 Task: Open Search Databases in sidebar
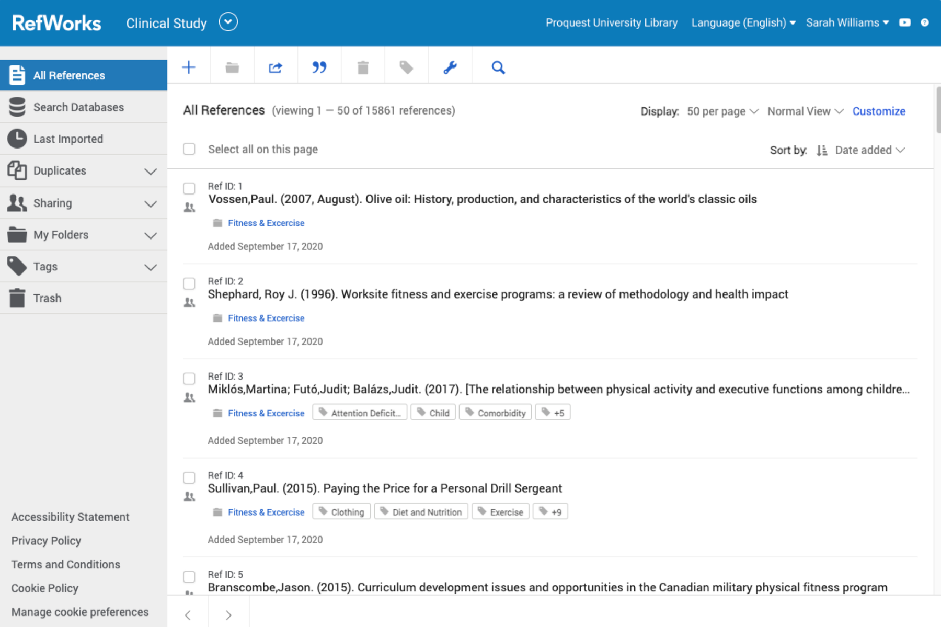(x=84, y=107)
